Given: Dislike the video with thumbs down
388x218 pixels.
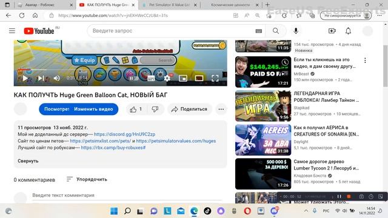Looking at the screenshot, I should click(155, 109).
